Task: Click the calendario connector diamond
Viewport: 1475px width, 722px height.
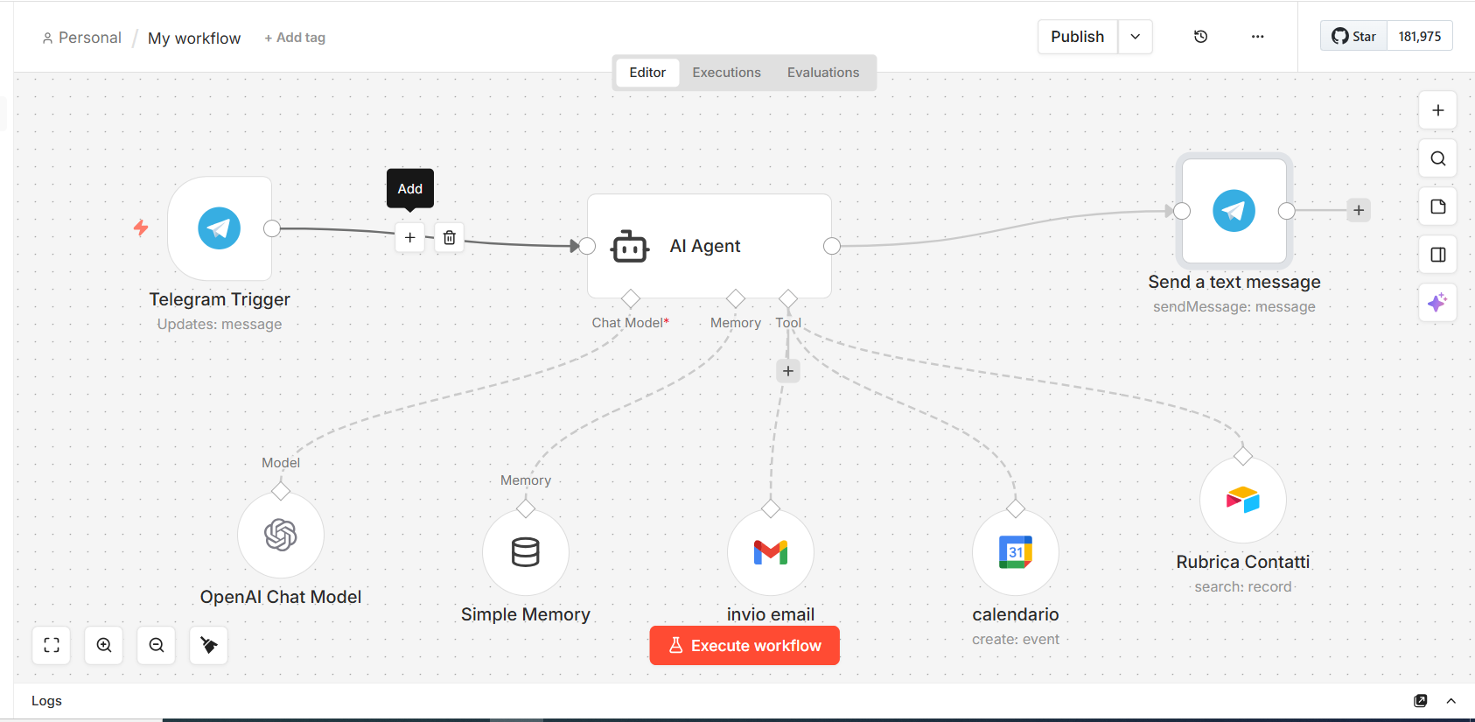Action: click(x=1016, y=508)
